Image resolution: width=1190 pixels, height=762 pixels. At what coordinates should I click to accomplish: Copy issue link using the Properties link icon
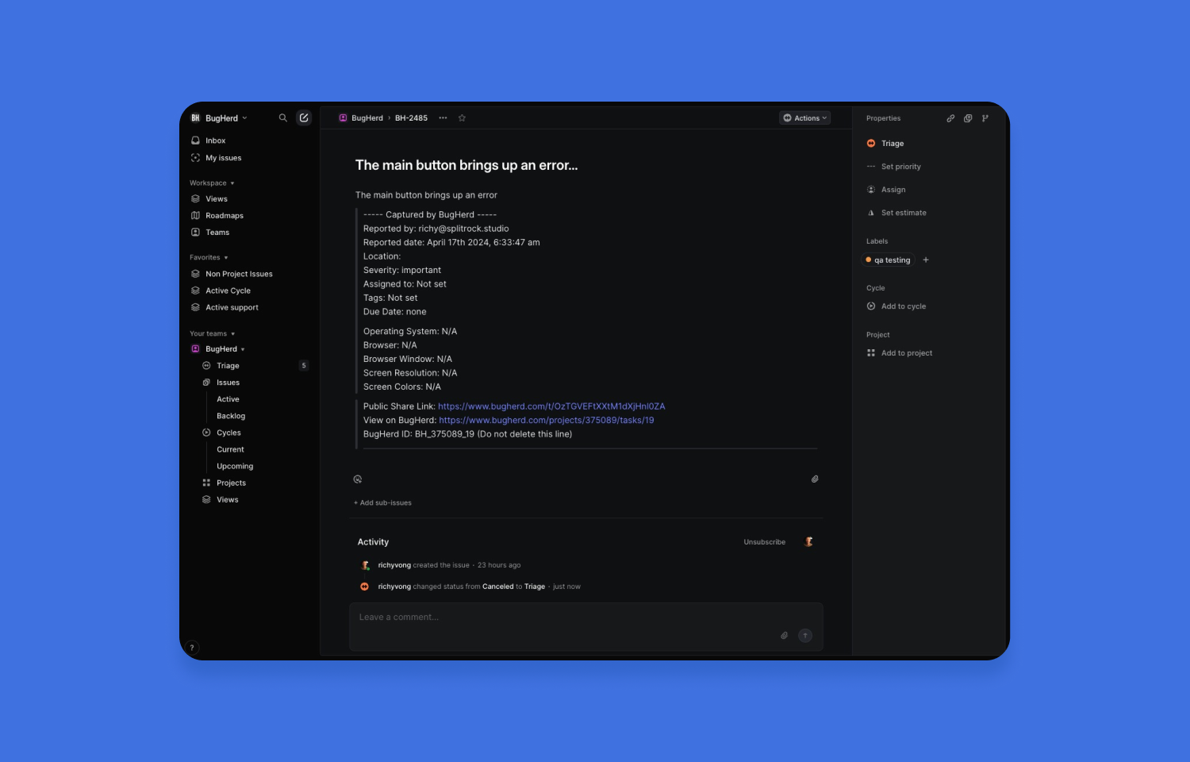click(950, 118)
